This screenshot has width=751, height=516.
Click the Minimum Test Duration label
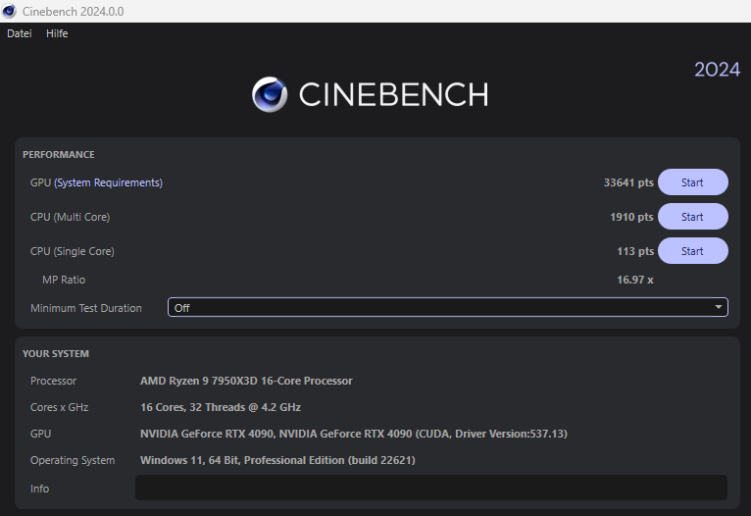(x=86, y=308)
